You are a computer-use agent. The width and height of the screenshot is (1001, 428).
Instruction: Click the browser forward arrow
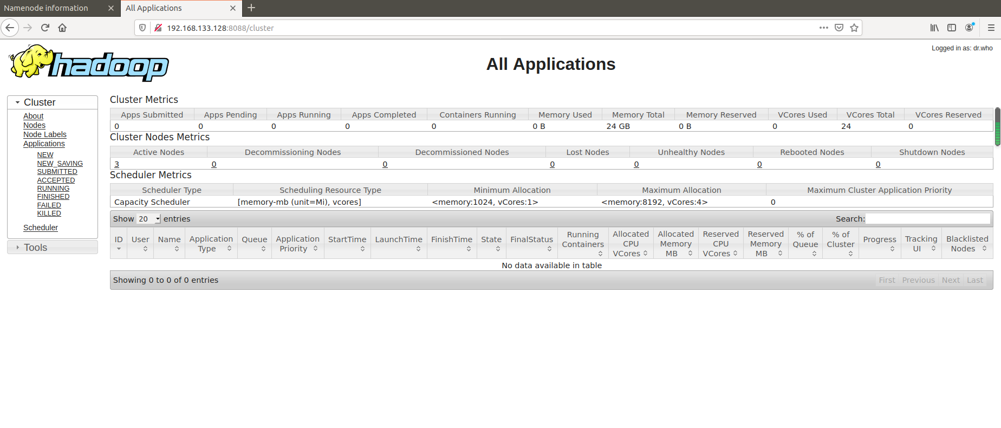tap(28, 28)
